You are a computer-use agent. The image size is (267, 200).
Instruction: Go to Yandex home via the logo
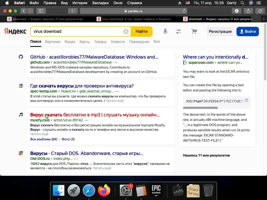tap(15, 31)
